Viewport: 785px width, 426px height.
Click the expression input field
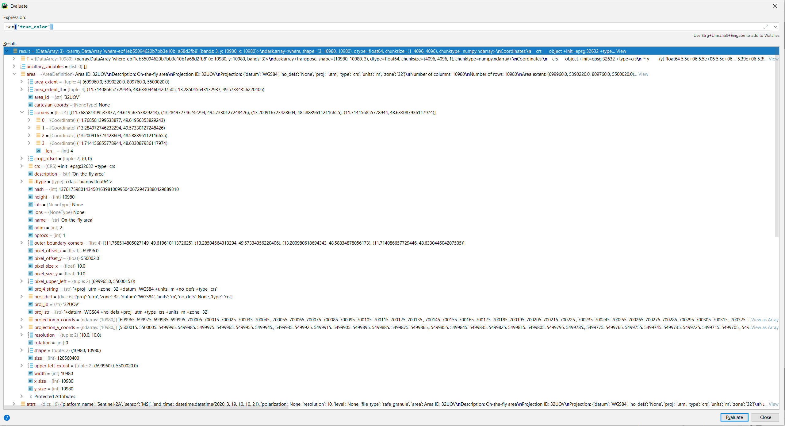[368, 27]
